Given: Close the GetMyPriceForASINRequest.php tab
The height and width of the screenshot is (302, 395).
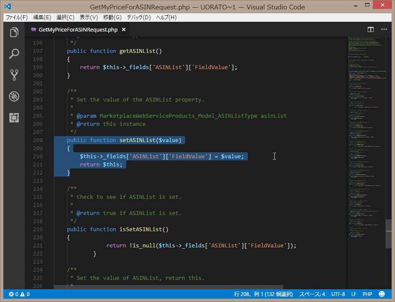Looking at the screenshot, I should pyautogui.click(x=124, y=29).
